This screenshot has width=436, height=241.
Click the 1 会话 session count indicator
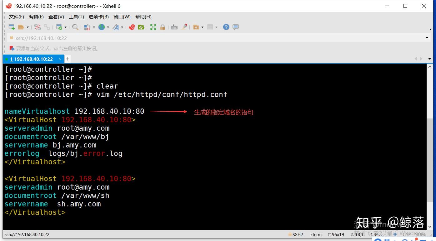(376, 234)
